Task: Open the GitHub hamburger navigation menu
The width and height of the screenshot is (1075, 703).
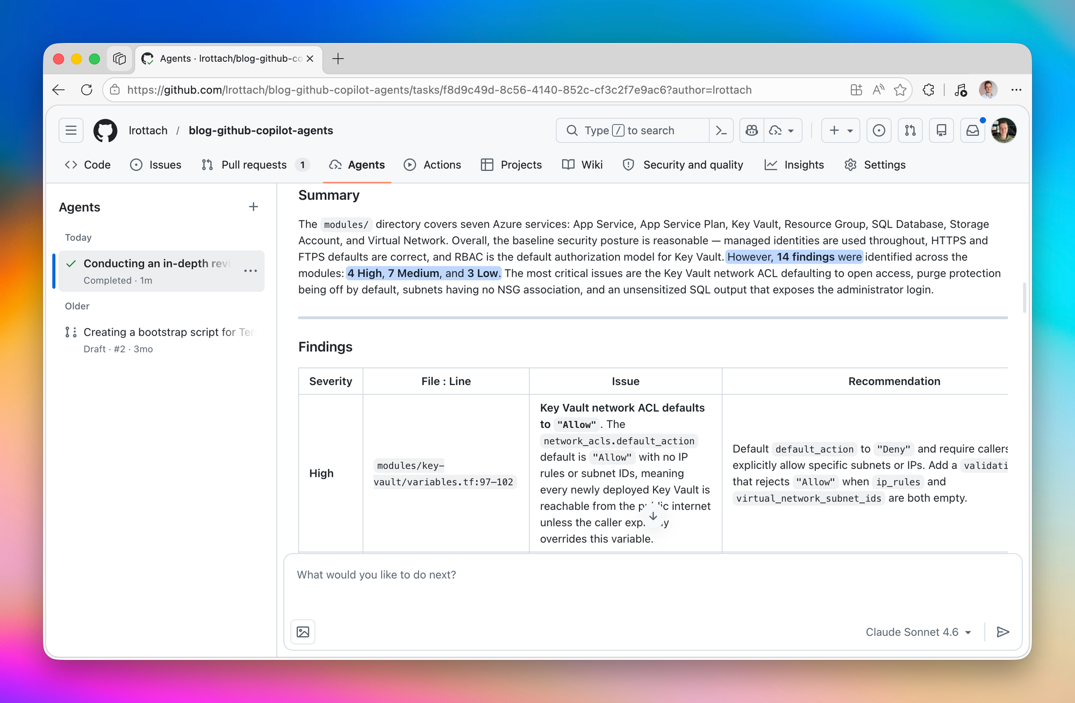Action: coord(71,131)
